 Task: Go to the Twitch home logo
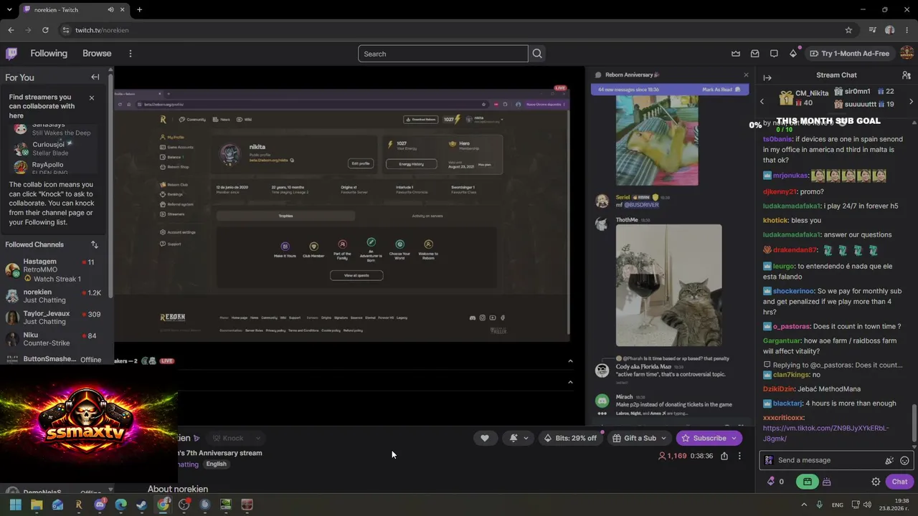(x=11, y=54)
